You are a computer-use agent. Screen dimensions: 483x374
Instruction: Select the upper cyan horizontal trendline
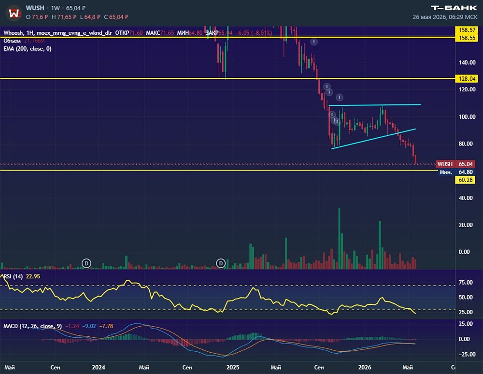(x=375, y=105)
